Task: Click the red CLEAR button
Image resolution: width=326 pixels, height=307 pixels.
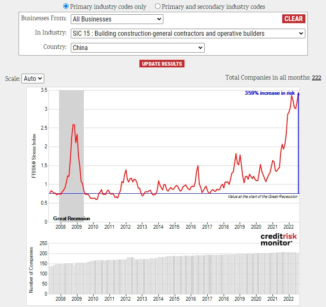Action: point(294,19)
